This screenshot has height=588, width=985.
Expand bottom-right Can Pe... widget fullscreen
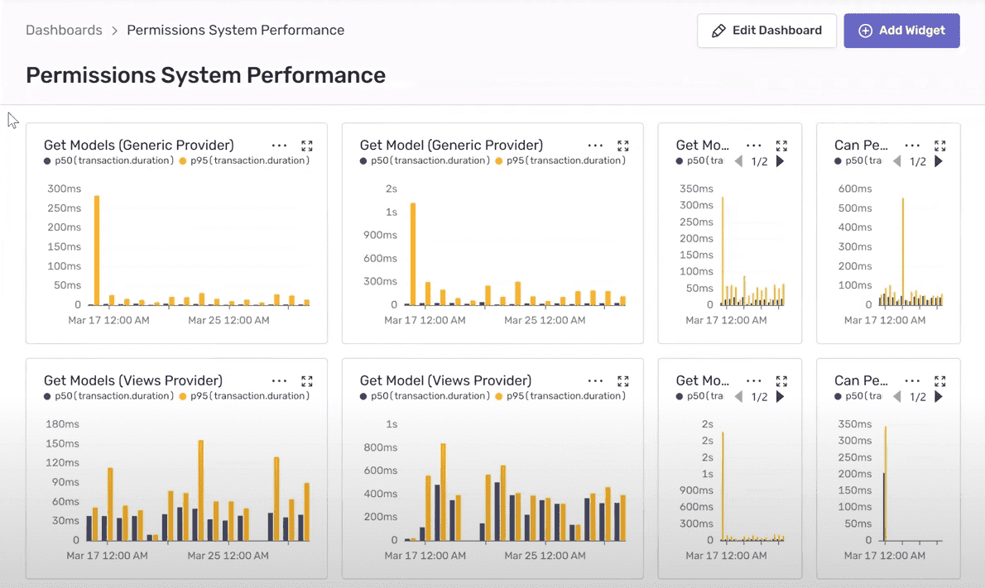pos(939,381)
